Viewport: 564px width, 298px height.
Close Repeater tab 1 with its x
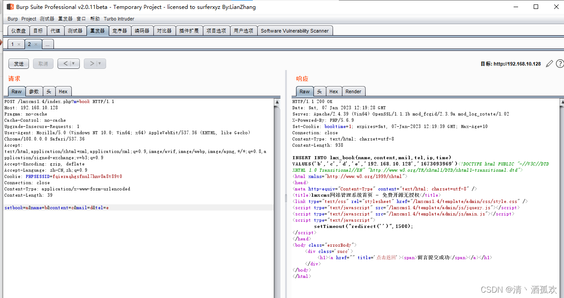pyautogui.click(x=19, y=45)
